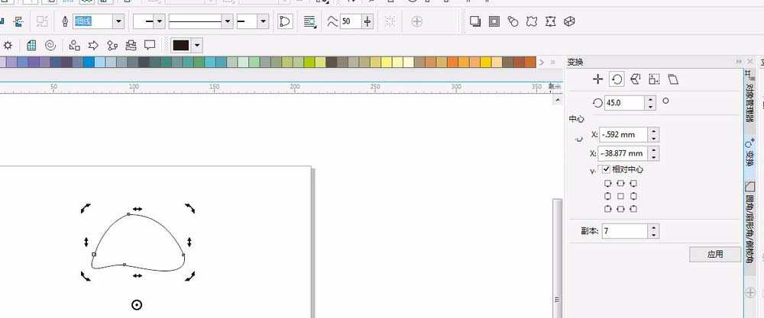Select the Size transform icon
764x318 pixels.
654,79
